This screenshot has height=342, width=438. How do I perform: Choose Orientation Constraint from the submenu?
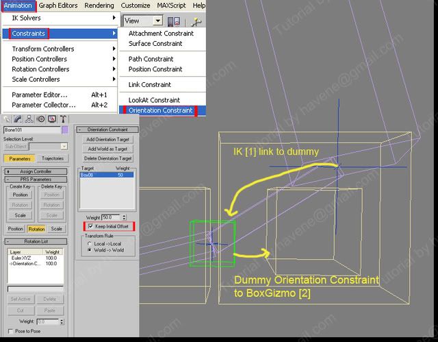pos(160,110)
